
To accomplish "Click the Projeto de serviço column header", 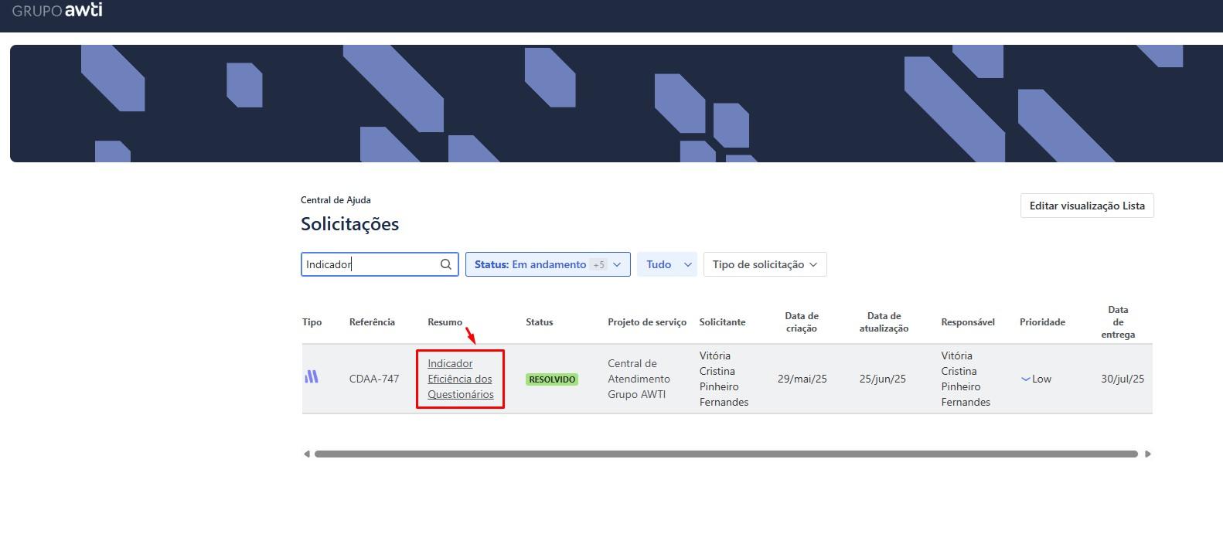I will (647, 322).
